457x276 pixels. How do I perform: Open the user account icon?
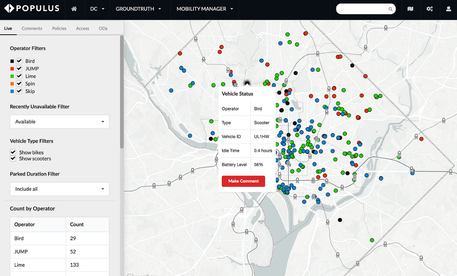(448, 9)
